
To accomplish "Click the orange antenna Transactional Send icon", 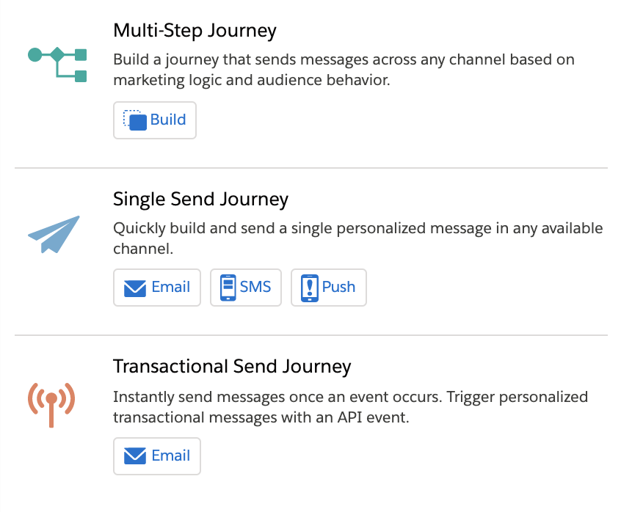I will tap(51, 405).
